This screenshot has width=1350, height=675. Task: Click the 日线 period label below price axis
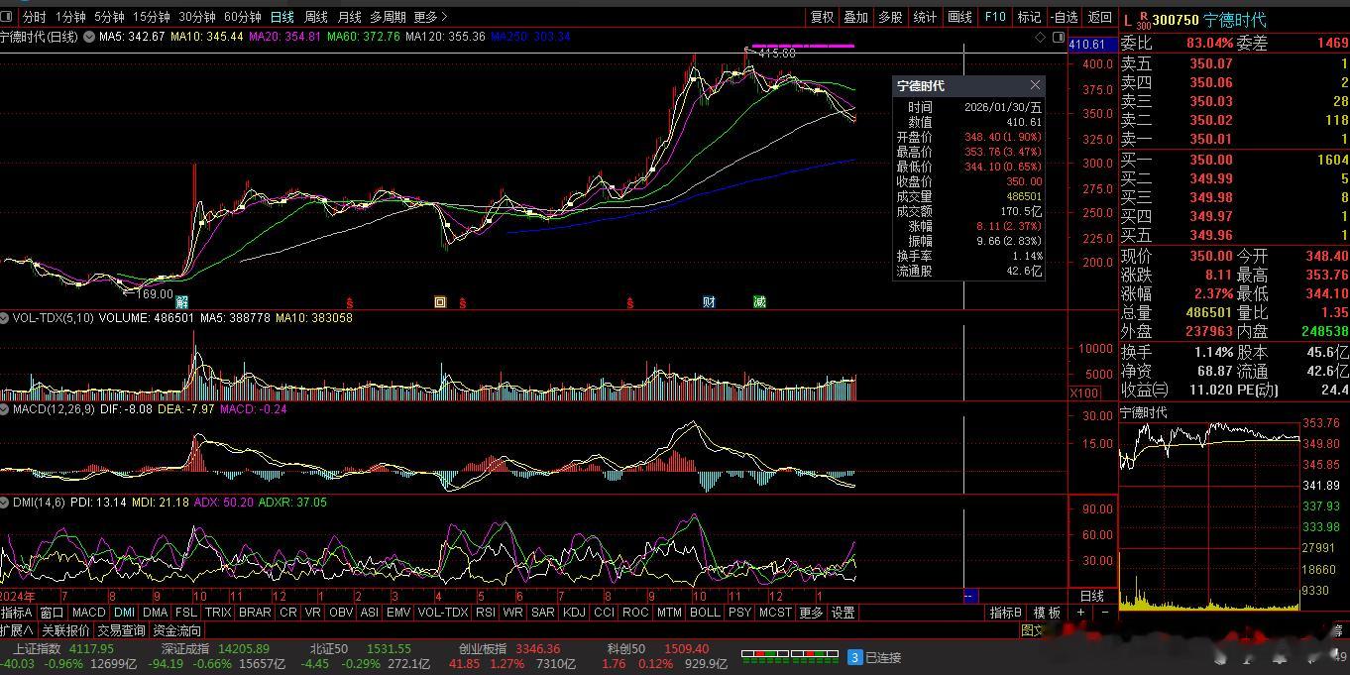coord(1092,596)
